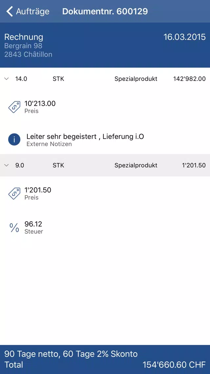Tap the address Bergrain 98
Image resolution: width=210 pixels, height=374 pixels.
[23, 45]
